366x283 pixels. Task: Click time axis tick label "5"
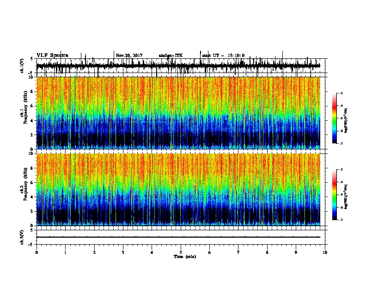[181, 252]
